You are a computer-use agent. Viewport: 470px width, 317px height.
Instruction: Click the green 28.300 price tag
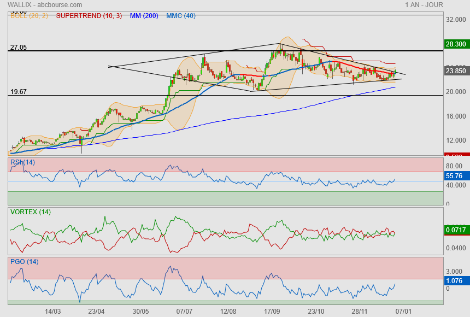(456, 44)
